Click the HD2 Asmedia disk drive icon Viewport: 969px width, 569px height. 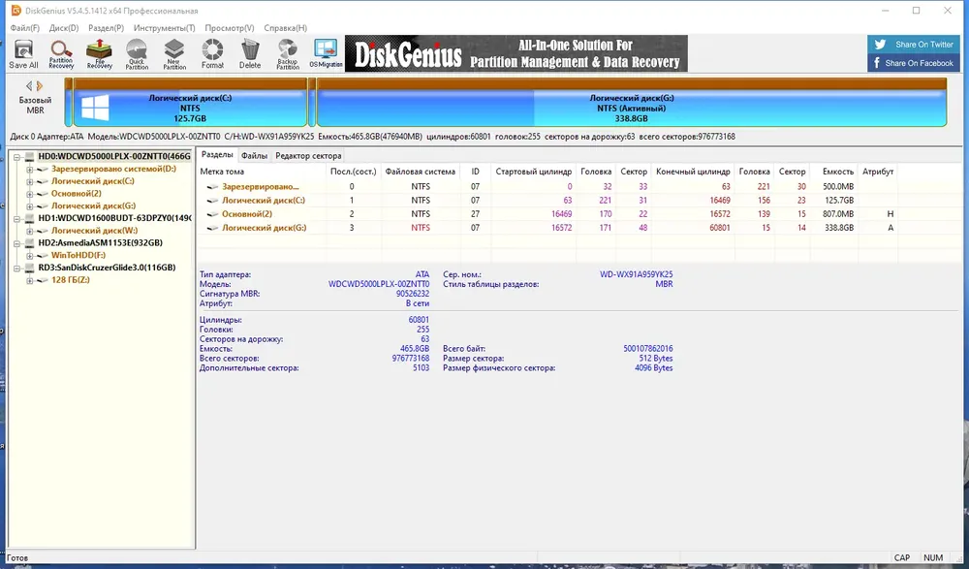(30, 243)
